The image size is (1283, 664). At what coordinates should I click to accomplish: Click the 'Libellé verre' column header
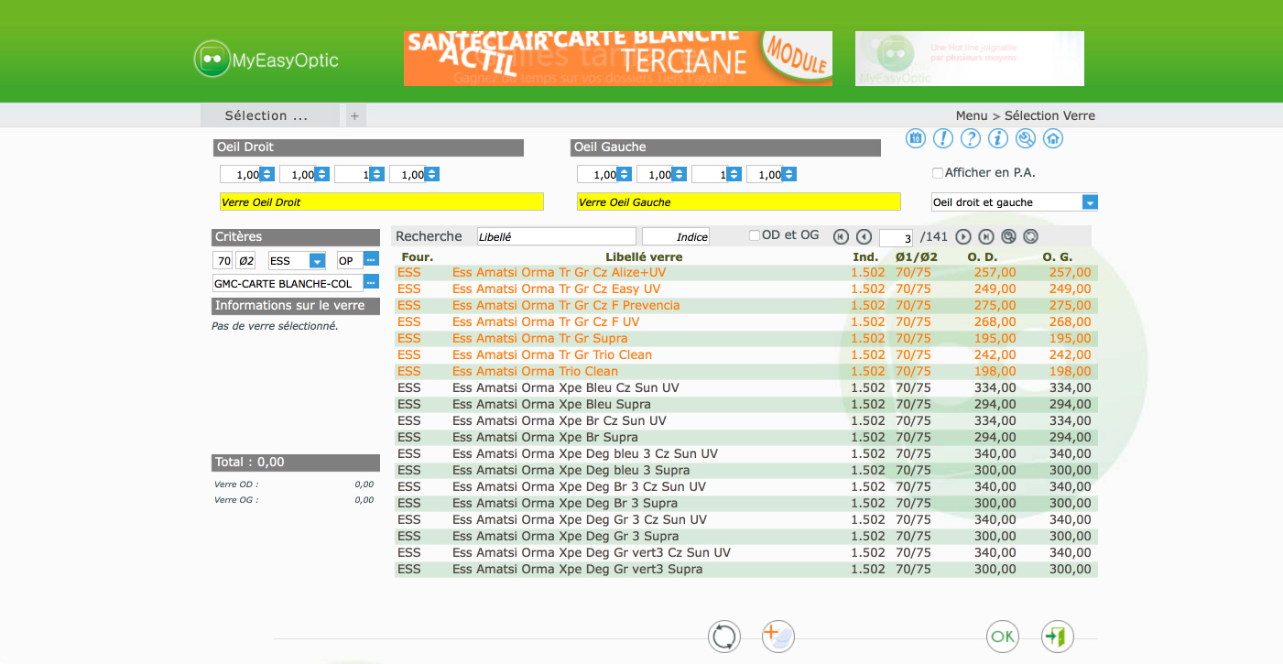644,256
